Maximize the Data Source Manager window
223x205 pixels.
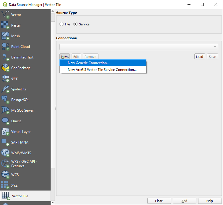pos(202,4)
